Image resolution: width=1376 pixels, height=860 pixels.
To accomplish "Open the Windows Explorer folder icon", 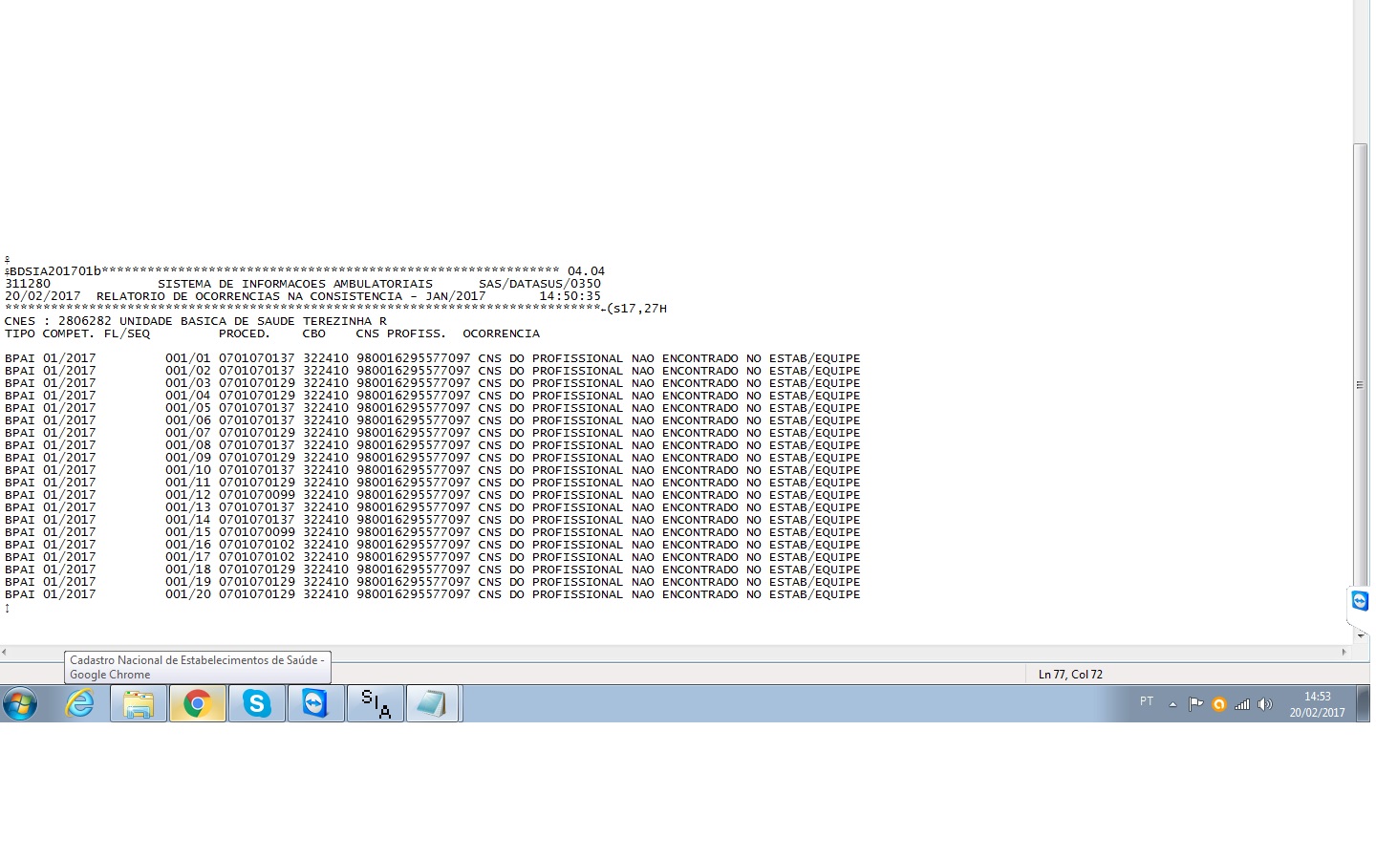I will pyautogui.click(x=139, y=704).
